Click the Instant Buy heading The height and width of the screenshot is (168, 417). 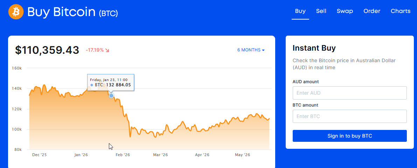[314, 48]
